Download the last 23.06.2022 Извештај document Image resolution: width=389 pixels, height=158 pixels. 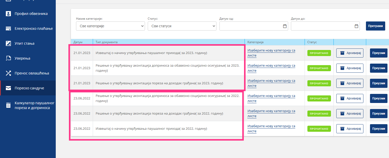(x=379, y=129)
